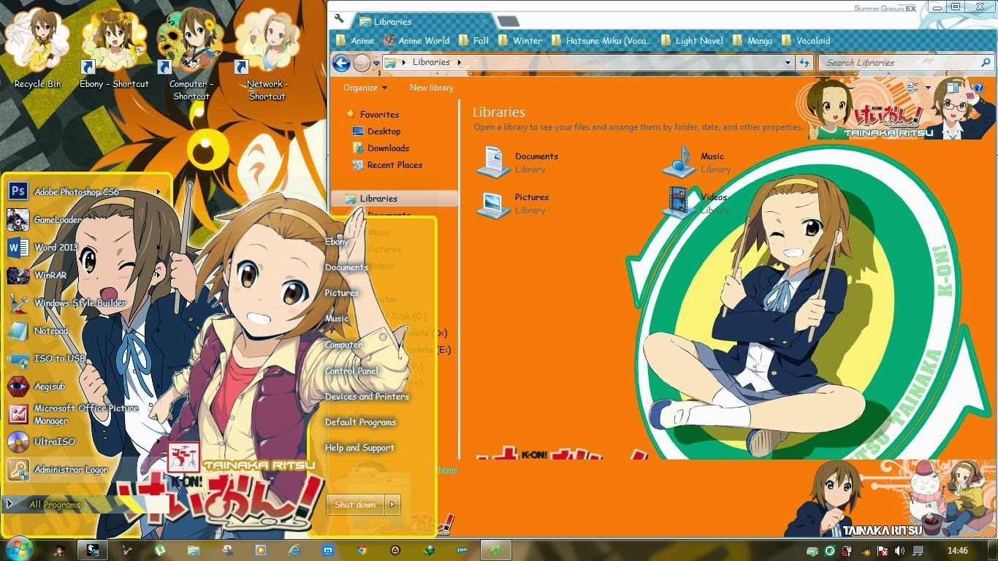The width and height of the screenshot is (998, 561).
Task: Open Explorer help with the question mark
Action: [x=980, y=88]
